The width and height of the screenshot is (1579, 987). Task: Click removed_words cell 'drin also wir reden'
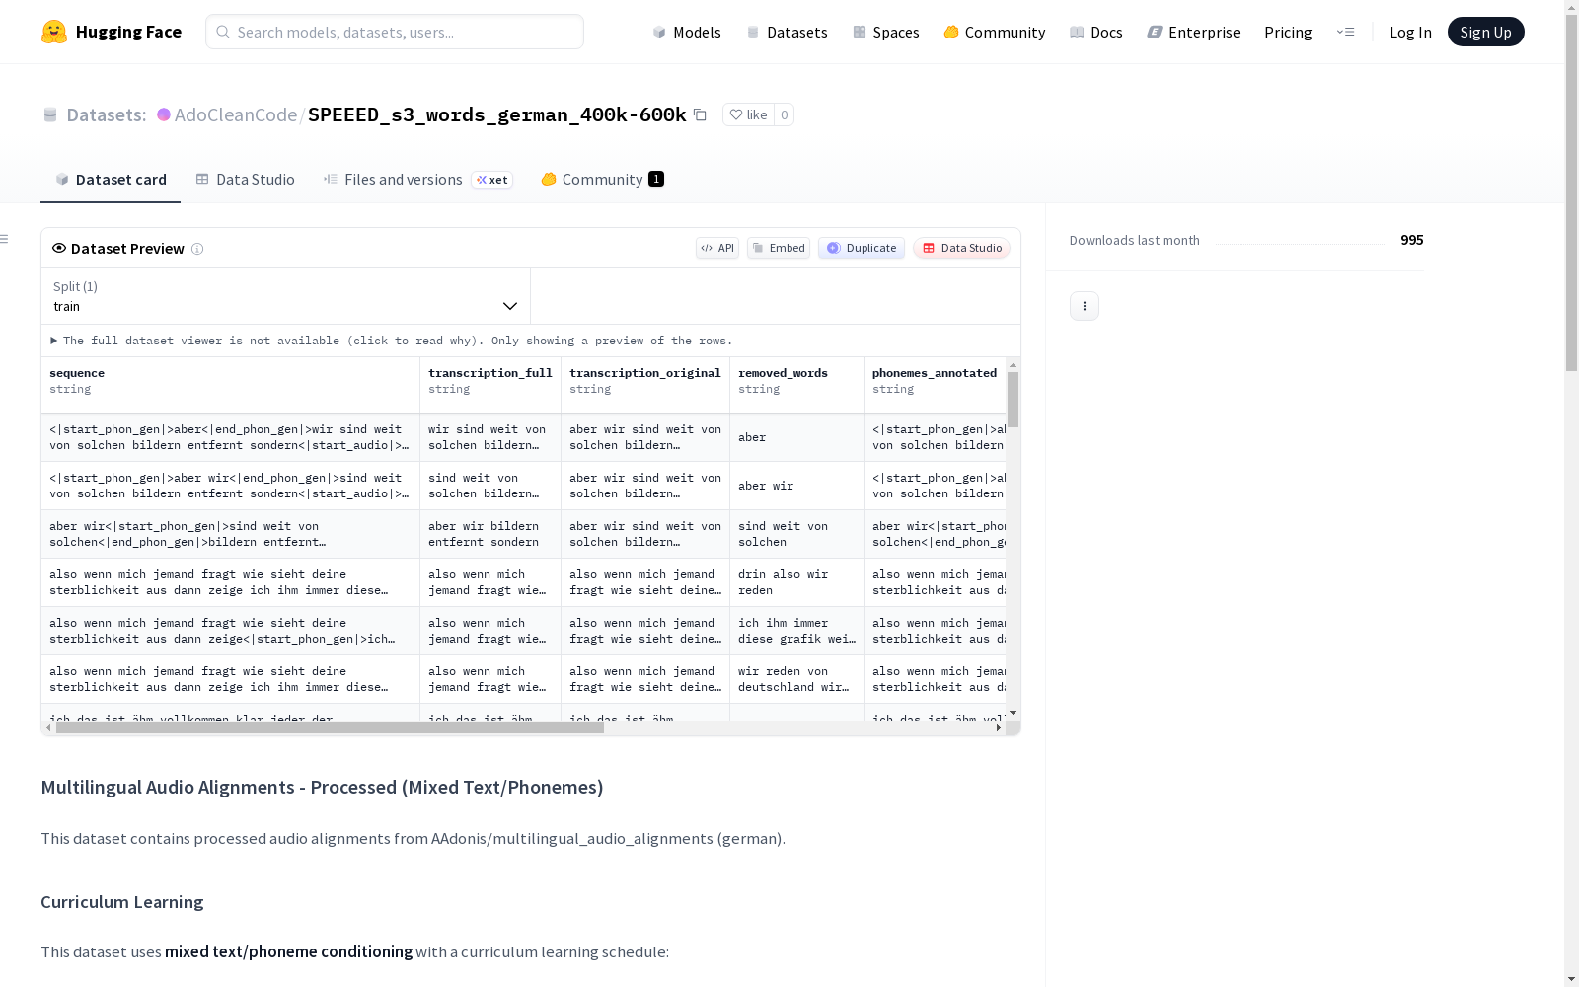point(796,582)
